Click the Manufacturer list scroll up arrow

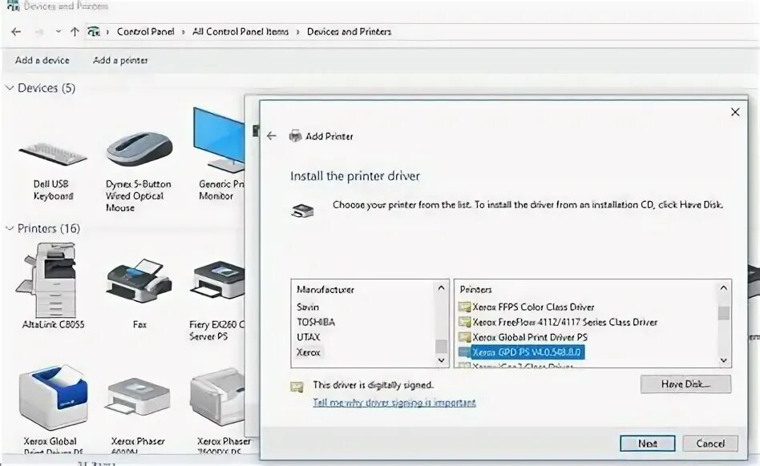[x=441, y=288]
